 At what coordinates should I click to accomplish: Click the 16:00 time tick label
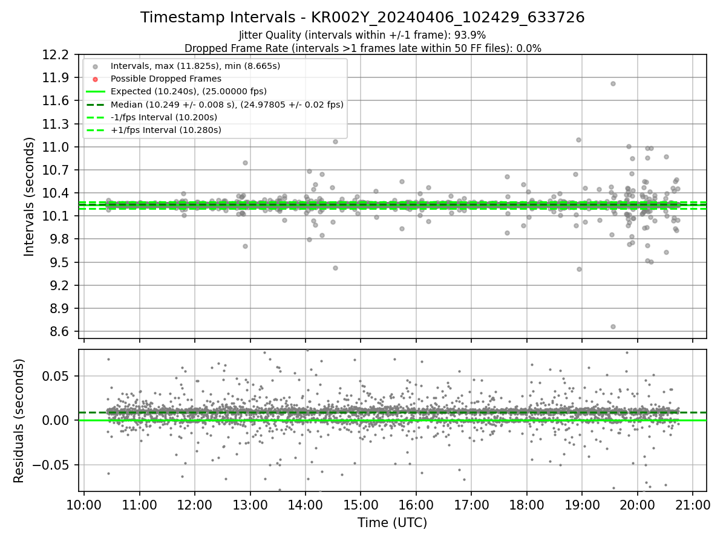416,504
